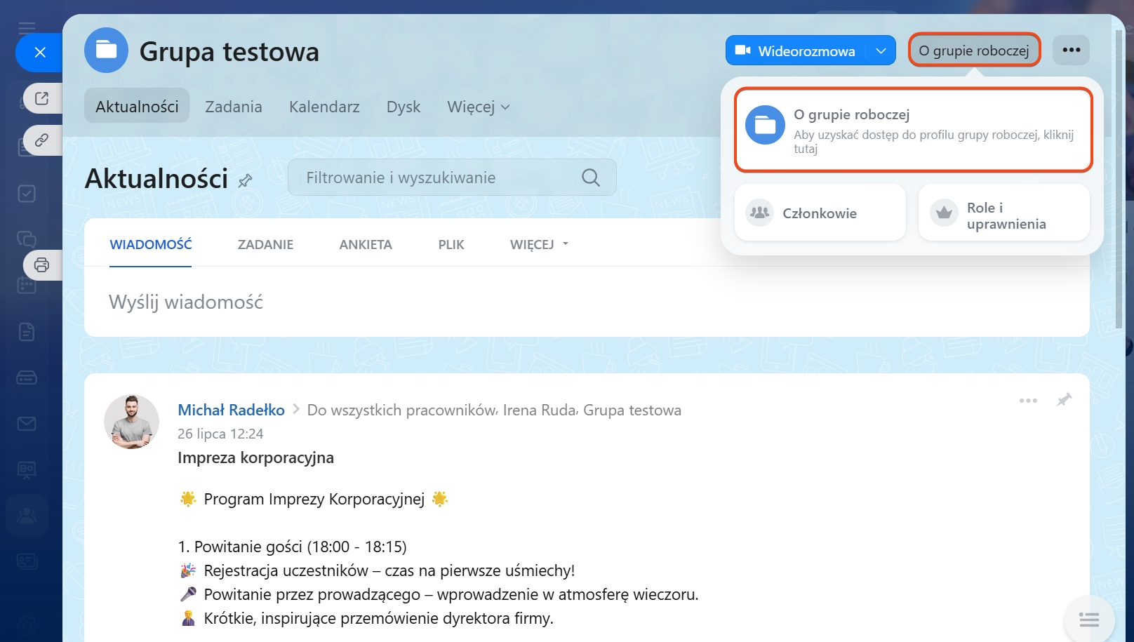The width and height of the screenshot is (1134, 642).
Task: Copy link to group icon
Action: [x=41, y=140]
